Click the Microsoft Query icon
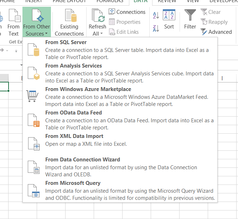 tap(33, 191)
